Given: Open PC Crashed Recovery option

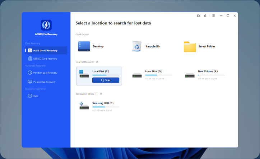Looking at the screenshot, I should (x=45, y=82).
